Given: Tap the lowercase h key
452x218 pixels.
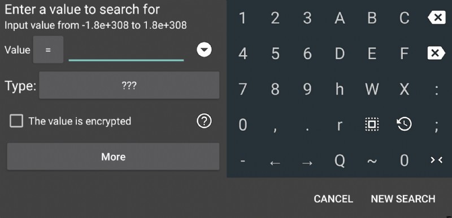Looking at the screenshot, I should [x=340, y=89].
